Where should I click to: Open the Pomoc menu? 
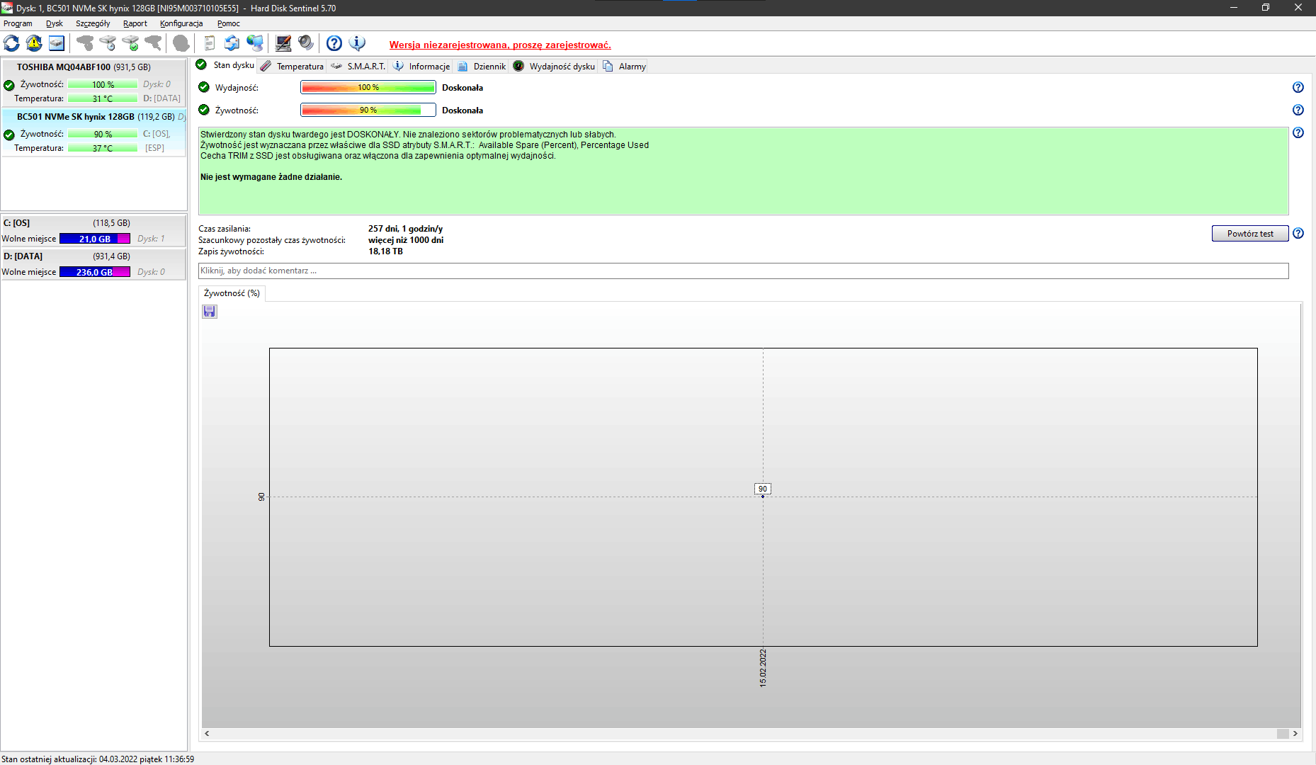point(229,23)
